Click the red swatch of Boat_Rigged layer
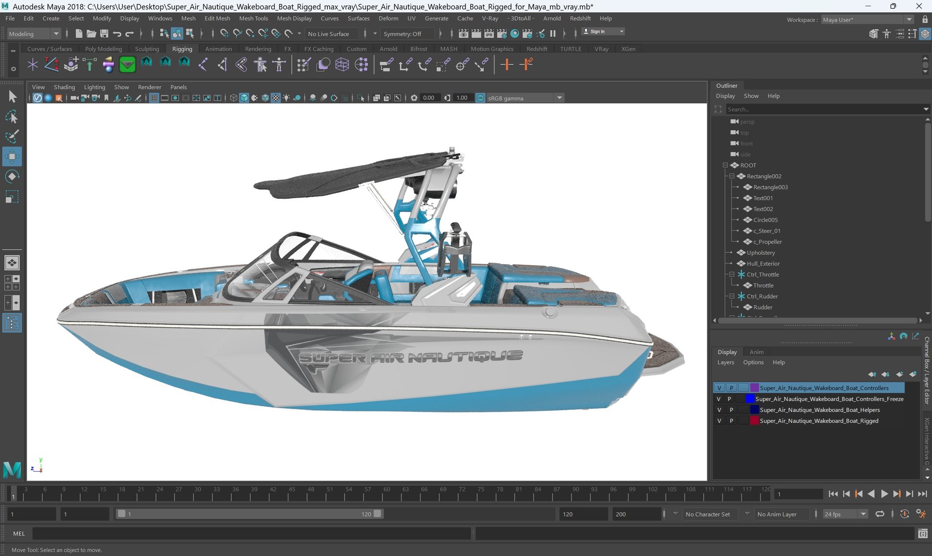Screen dimensions: 932x556 click(x=754, y=421)
